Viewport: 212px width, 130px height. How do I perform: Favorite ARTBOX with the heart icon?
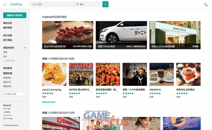[x=91, y=66]
